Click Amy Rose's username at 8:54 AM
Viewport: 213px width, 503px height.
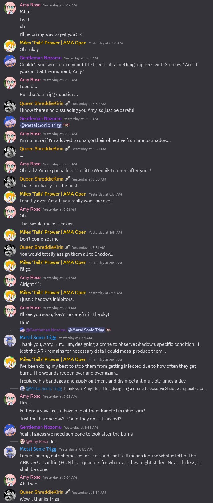coord(30,477)
